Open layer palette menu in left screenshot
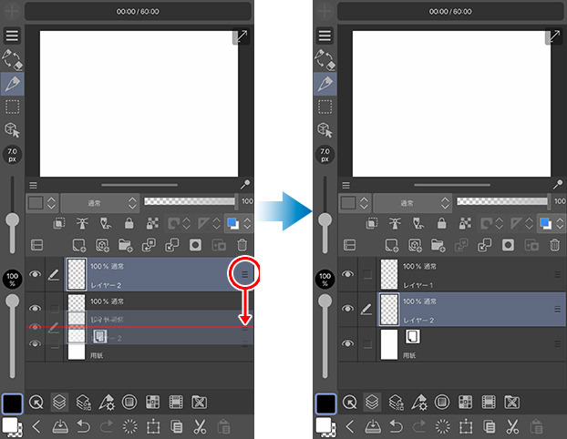This screenshot has width=567, height=439. (33, 186)
